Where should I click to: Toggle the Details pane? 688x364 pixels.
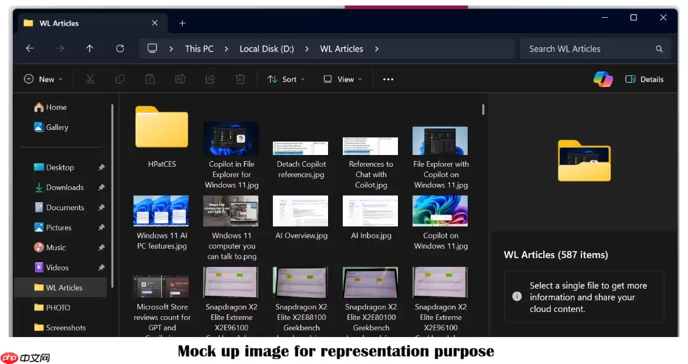pyautogui.click(x=644, y=78)
